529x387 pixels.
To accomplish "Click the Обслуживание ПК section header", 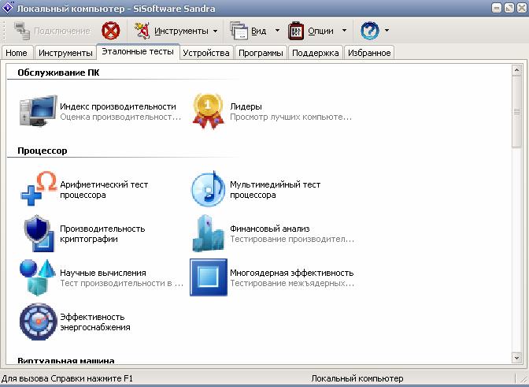I will 58,73.
